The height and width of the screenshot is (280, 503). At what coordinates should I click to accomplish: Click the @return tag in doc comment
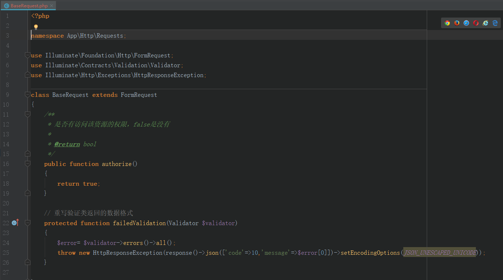[67, 144]
